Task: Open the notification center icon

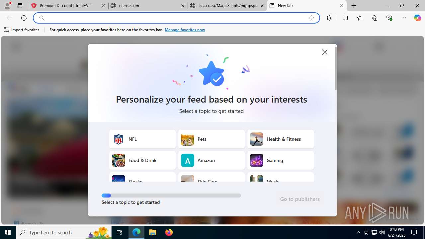Action: [414, 232]
